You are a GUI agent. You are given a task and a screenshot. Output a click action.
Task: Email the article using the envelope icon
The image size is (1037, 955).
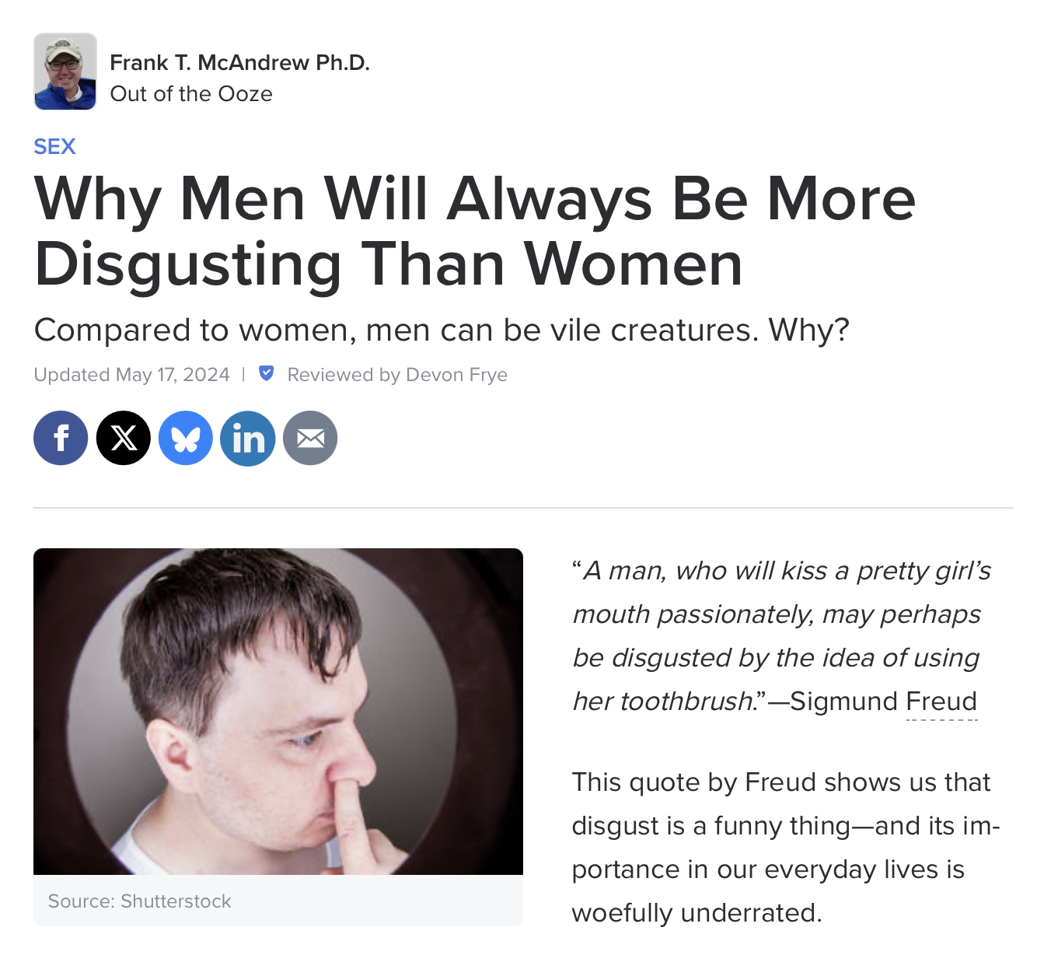310,438
